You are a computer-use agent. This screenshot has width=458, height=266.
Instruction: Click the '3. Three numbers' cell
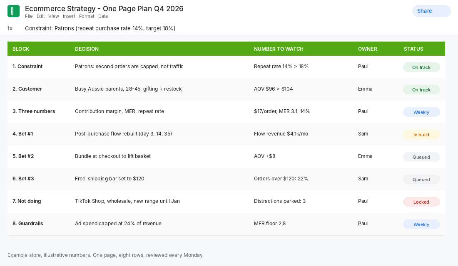tap(34, 111)
